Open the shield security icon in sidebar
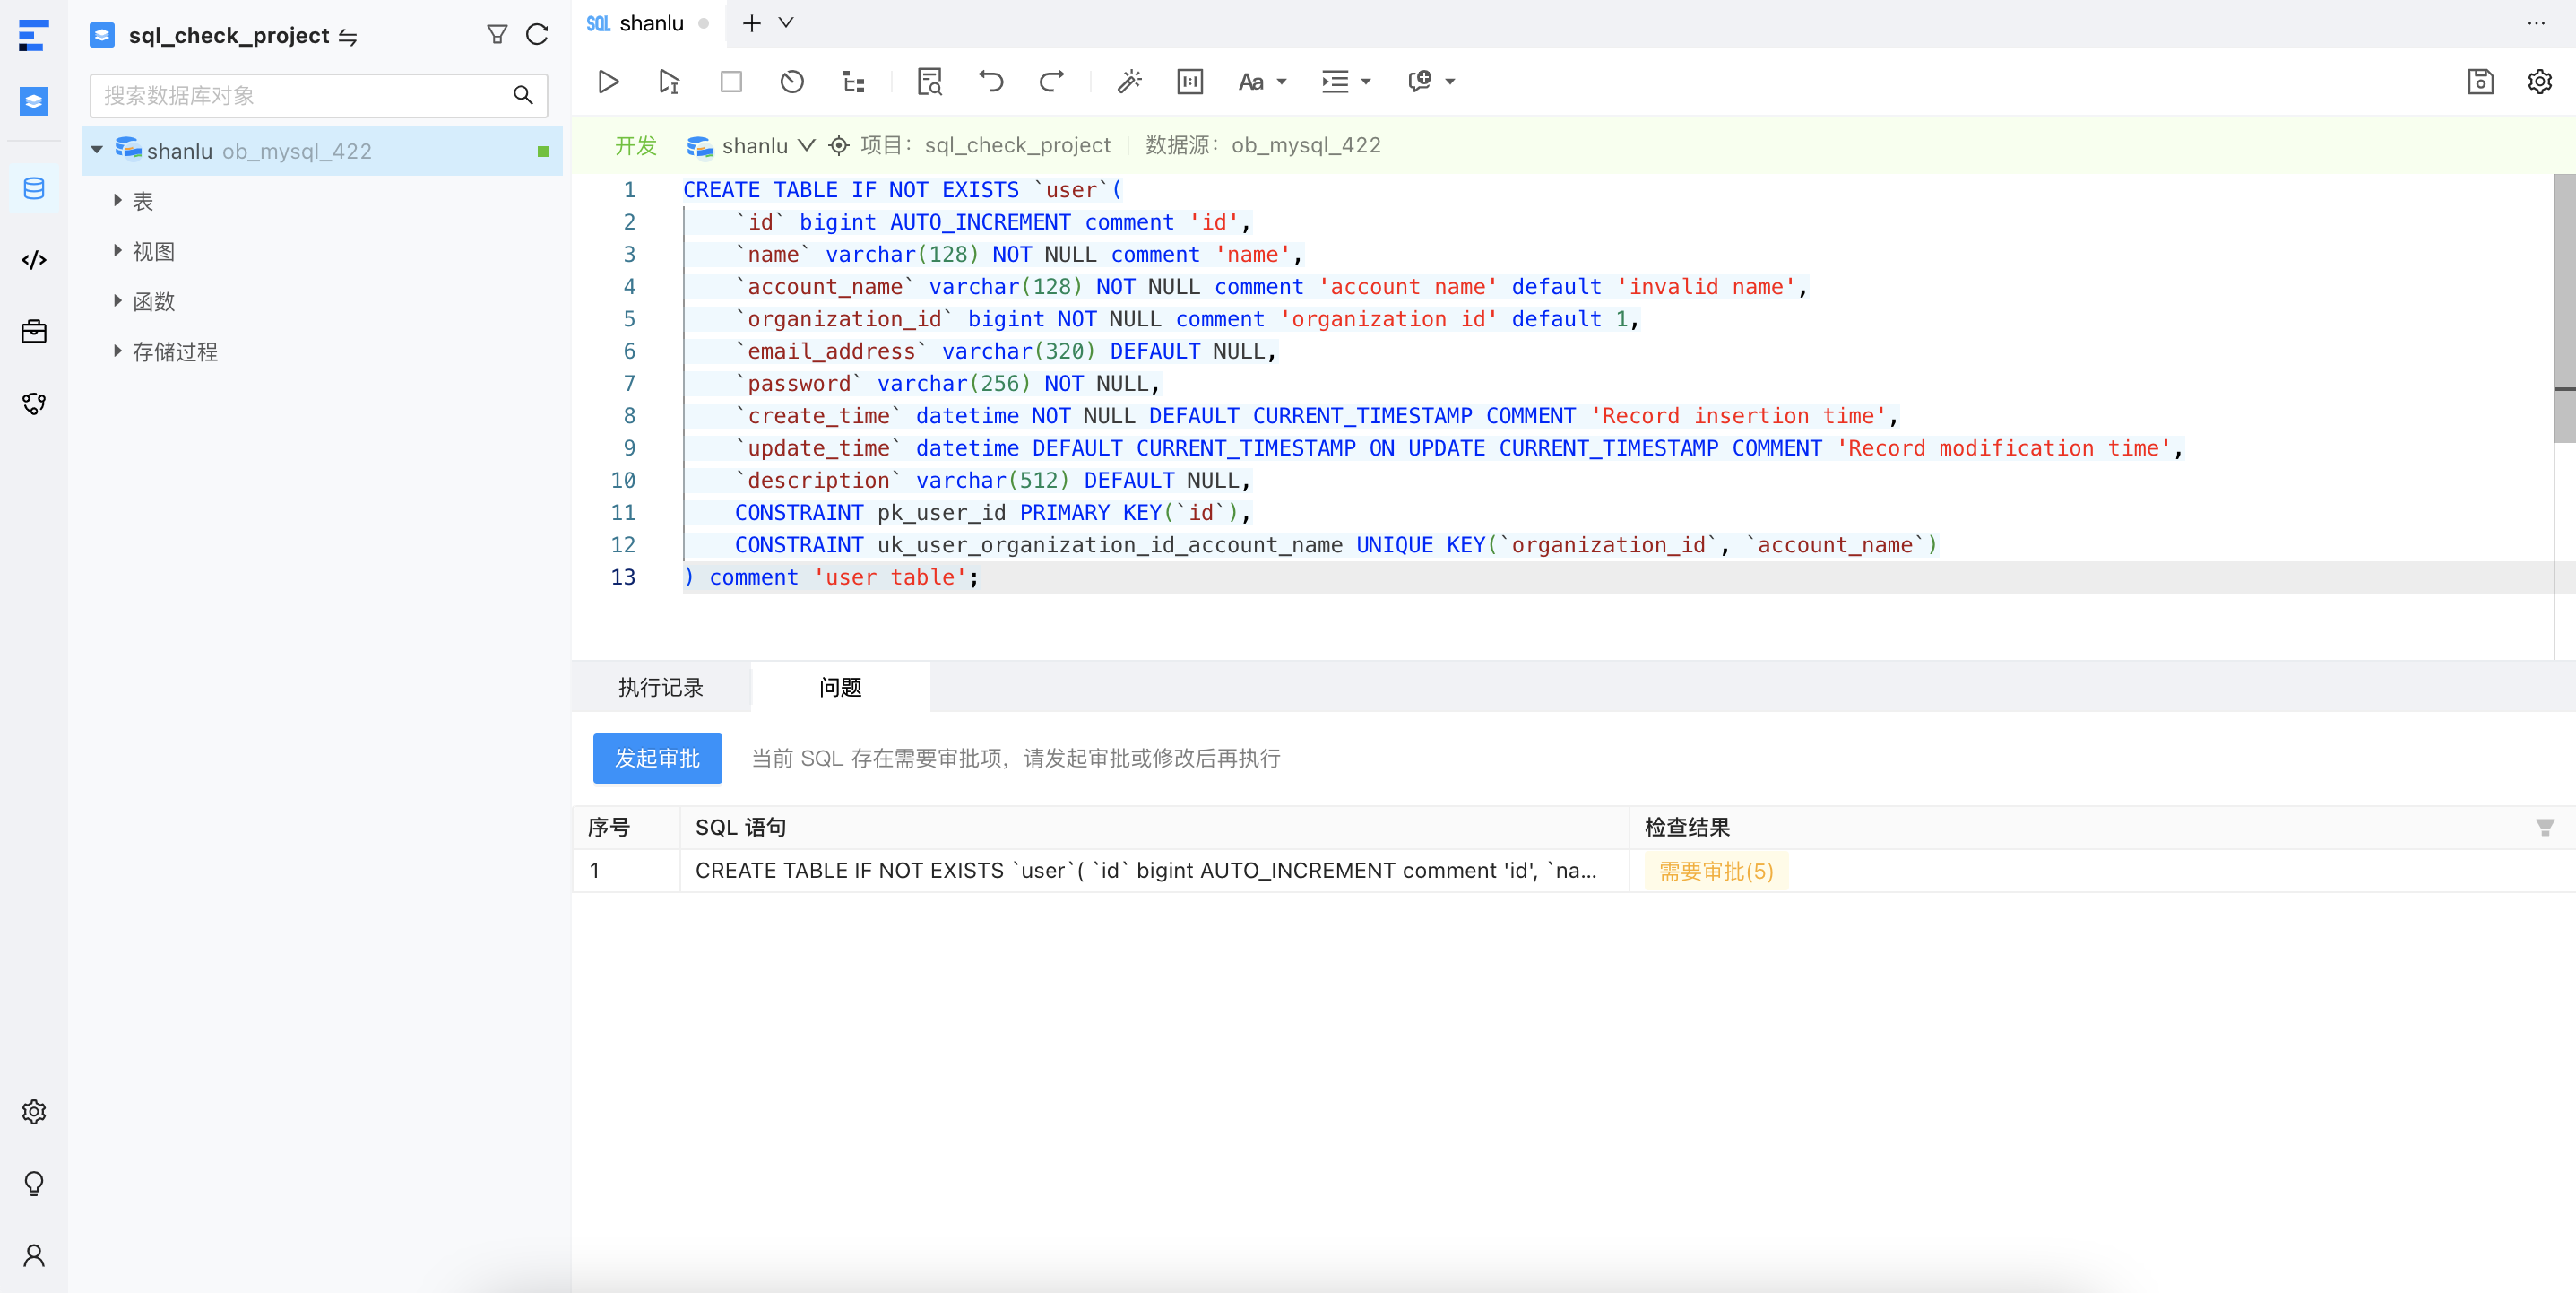 point(33,404)
